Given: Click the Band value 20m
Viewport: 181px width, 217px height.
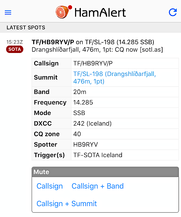Looking at the screenshot, I should click(80, 92).
